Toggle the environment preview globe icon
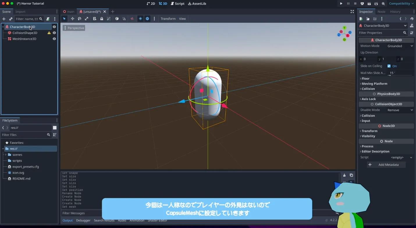416x228 pixels. 147,19
